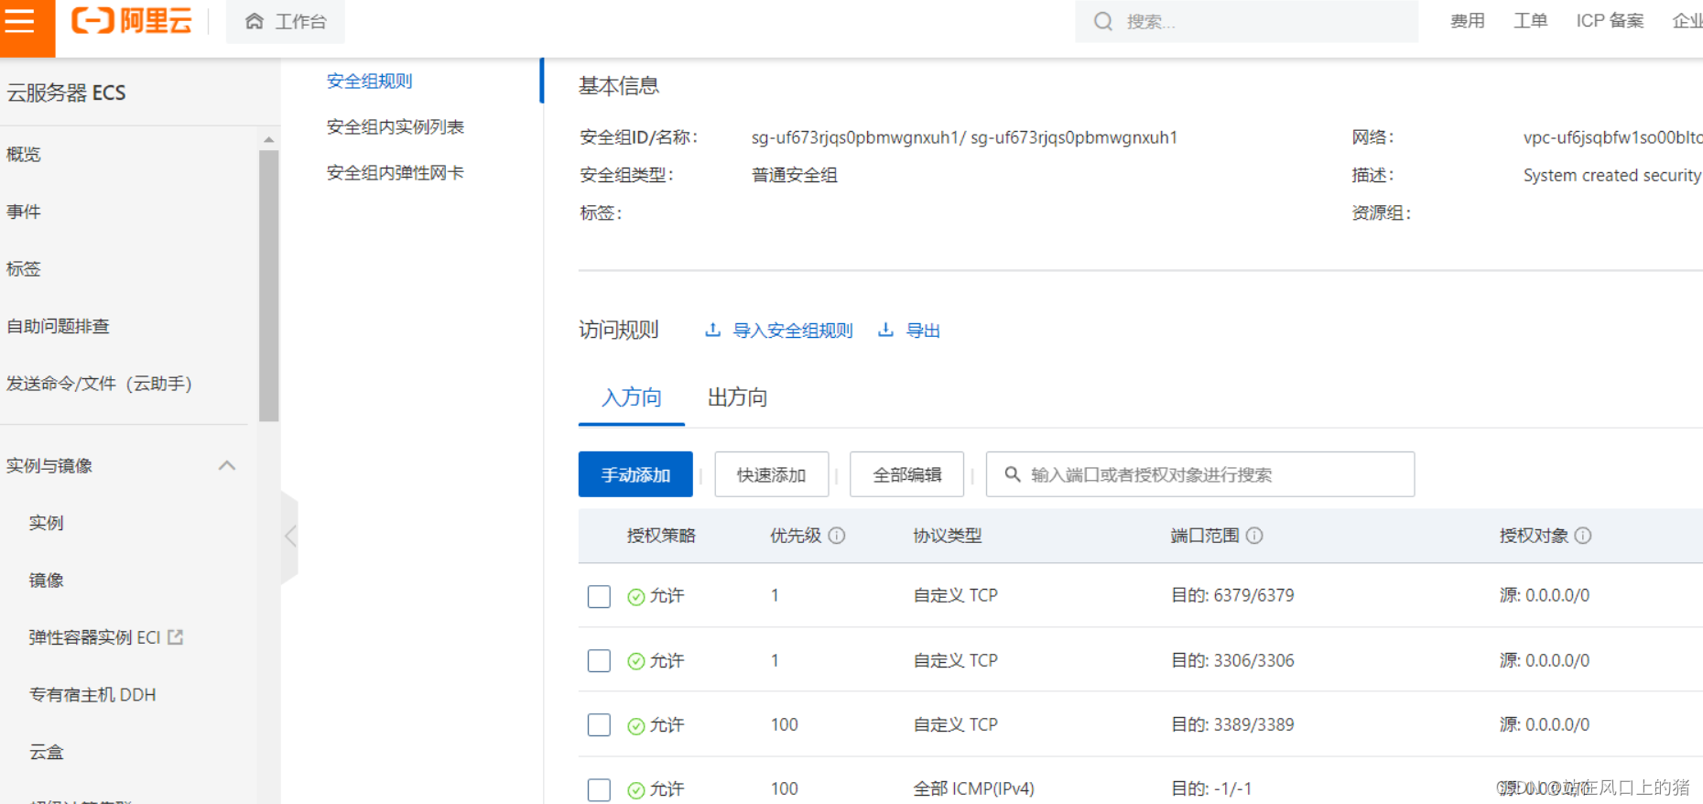Click the 云服务器 ECS sidebar title

click(66, 92)
